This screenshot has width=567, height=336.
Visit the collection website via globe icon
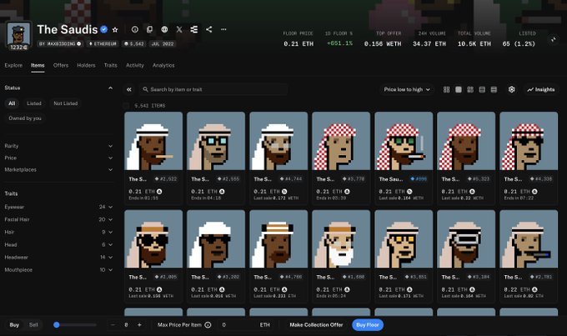pyautogui.click(x=164, y=30)
